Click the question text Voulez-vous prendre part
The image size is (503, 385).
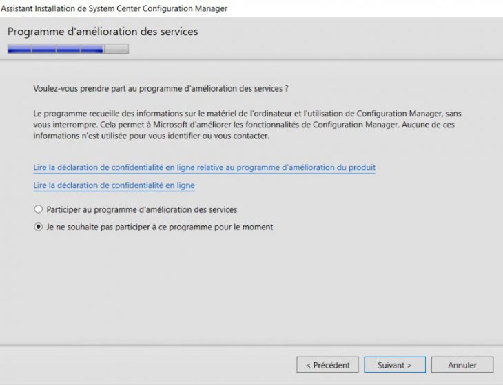pyautogui.click(x=161, y=89)
